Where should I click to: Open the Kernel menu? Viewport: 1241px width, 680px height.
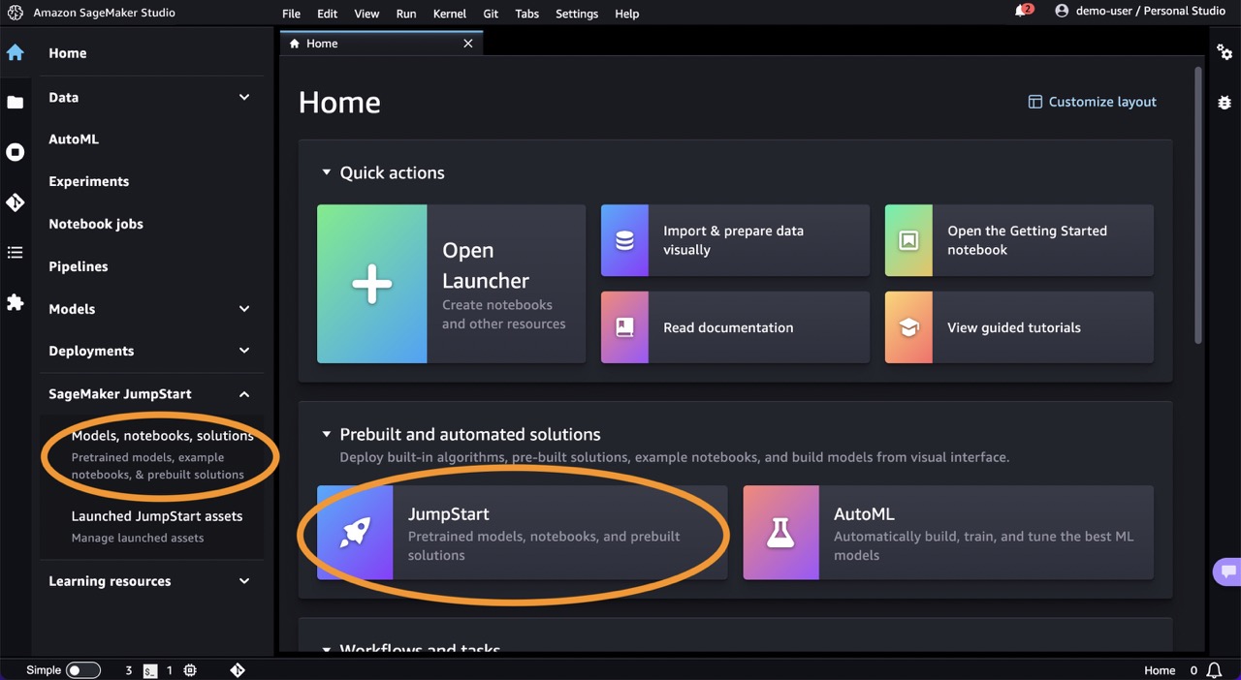click(x=449, y=14)
